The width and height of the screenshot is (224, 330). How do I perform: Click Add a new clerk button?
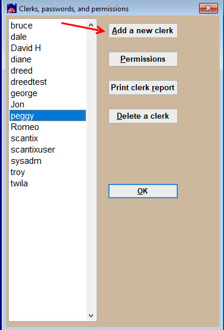[143, 30]
